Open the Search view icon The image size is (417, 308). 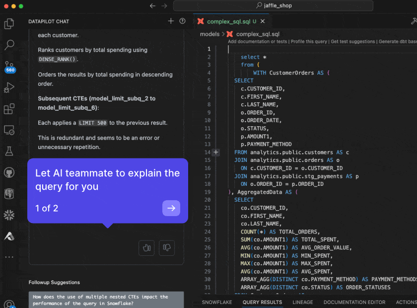click(x=9, y=45)
